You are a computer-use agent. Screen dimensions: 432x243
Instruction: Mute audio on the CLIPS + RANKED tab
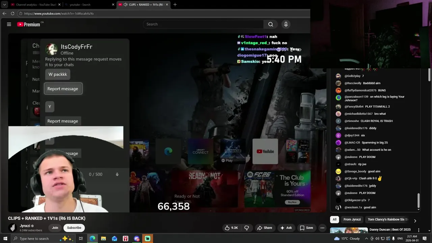pos(126,5)
